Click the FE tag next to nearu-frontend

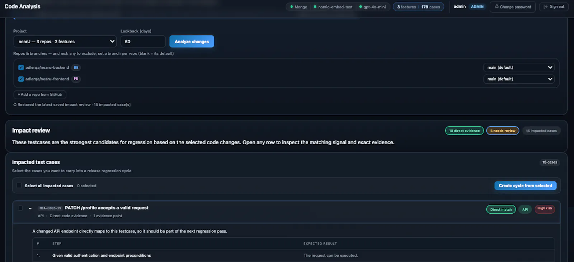click(76, 79)
